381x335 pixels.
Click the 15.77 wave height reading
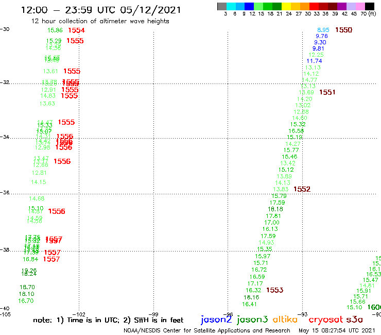pyautogui.click(x=291, y=150)
